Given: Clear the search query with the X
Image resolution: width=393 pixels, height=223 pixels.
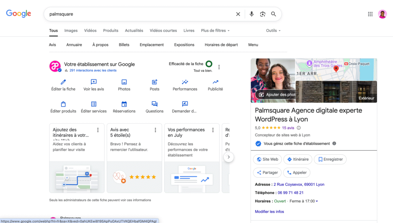Looking at the screenshot, I should (x=238, y=14).
